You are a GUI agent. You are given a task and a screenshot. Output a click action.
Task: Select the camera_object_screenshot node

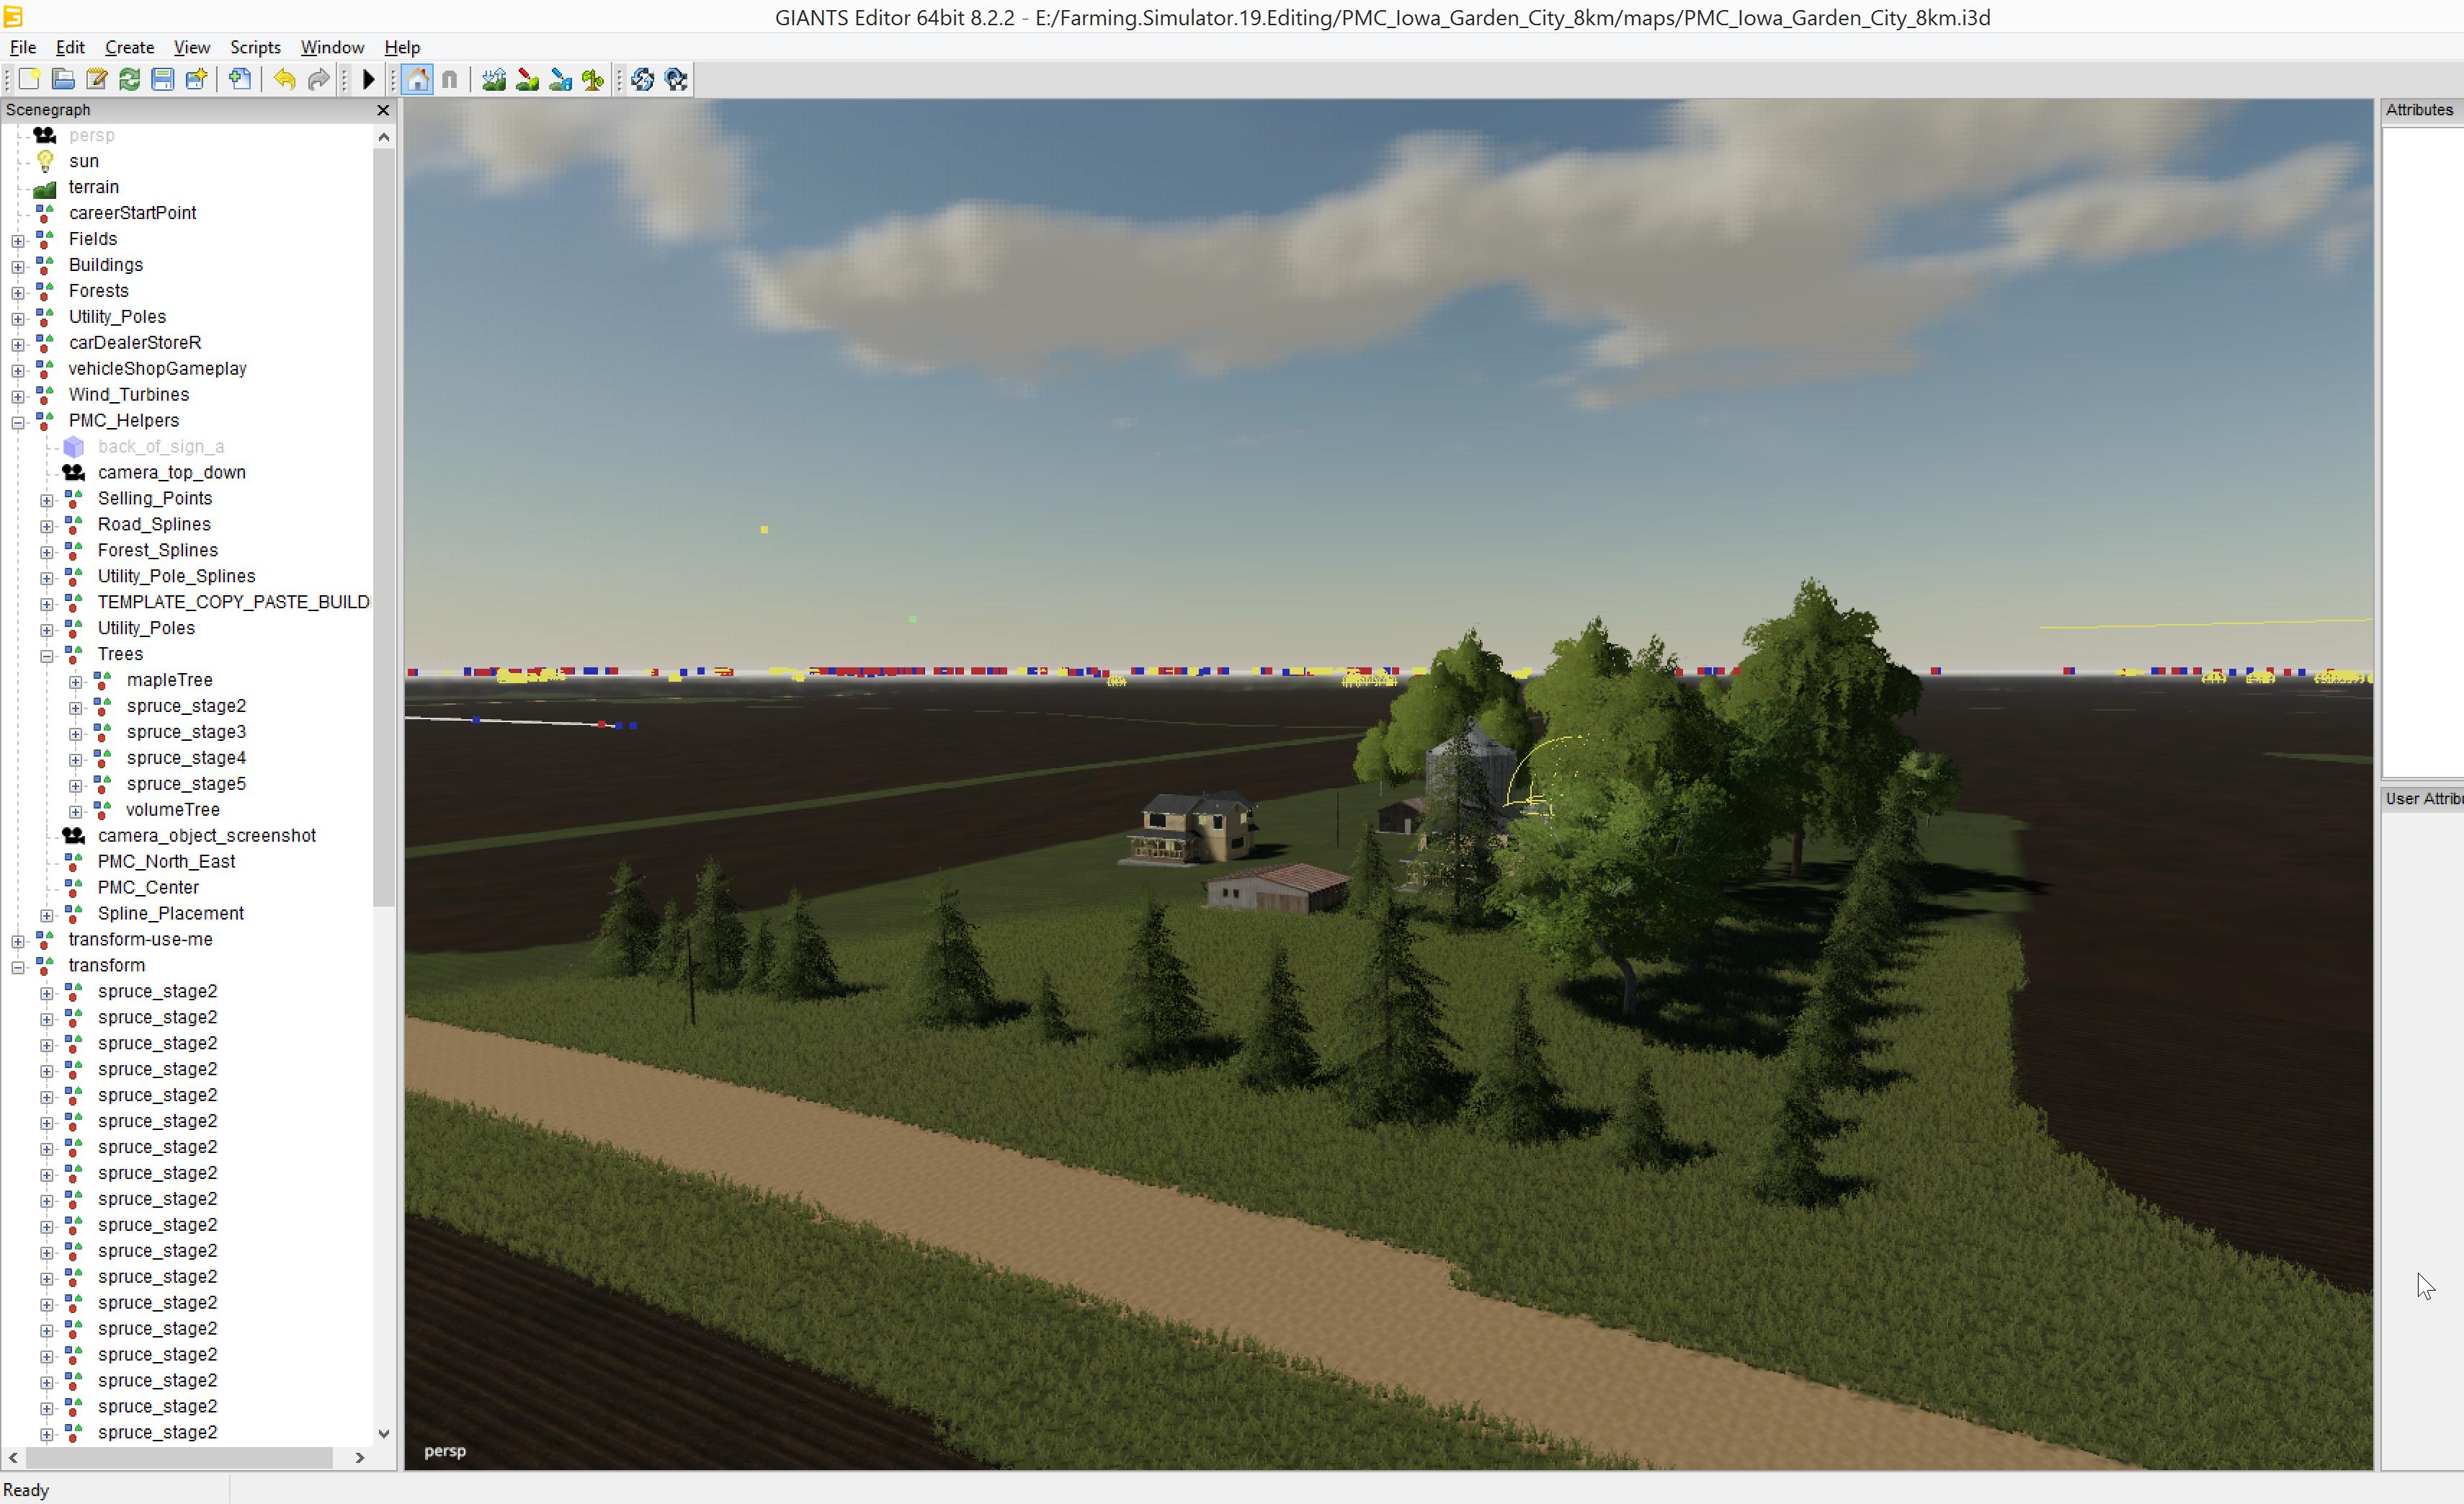coord(207,835)
